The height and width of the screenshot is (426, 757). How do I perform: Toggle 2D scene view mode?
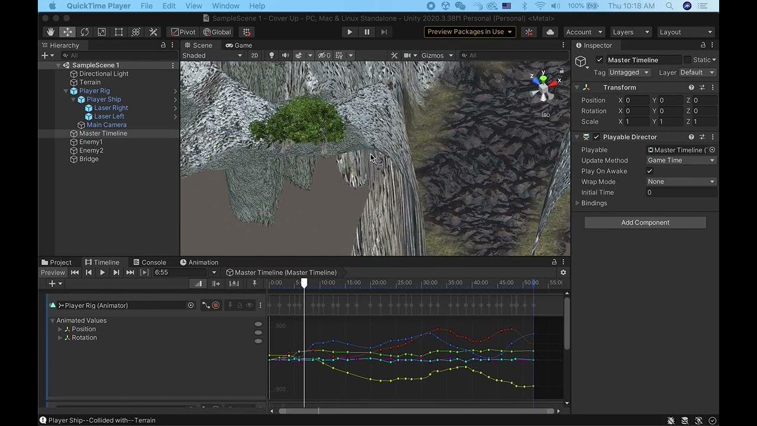click(254, 56)
